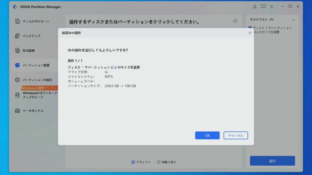Confirm the pending operation with OK
The height and width of the screenshot is (175, 312).
pos(207,136)
